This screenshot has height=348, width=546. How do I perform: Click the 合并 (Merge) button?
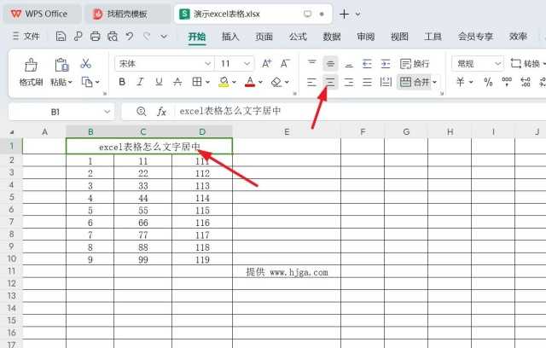417,82
